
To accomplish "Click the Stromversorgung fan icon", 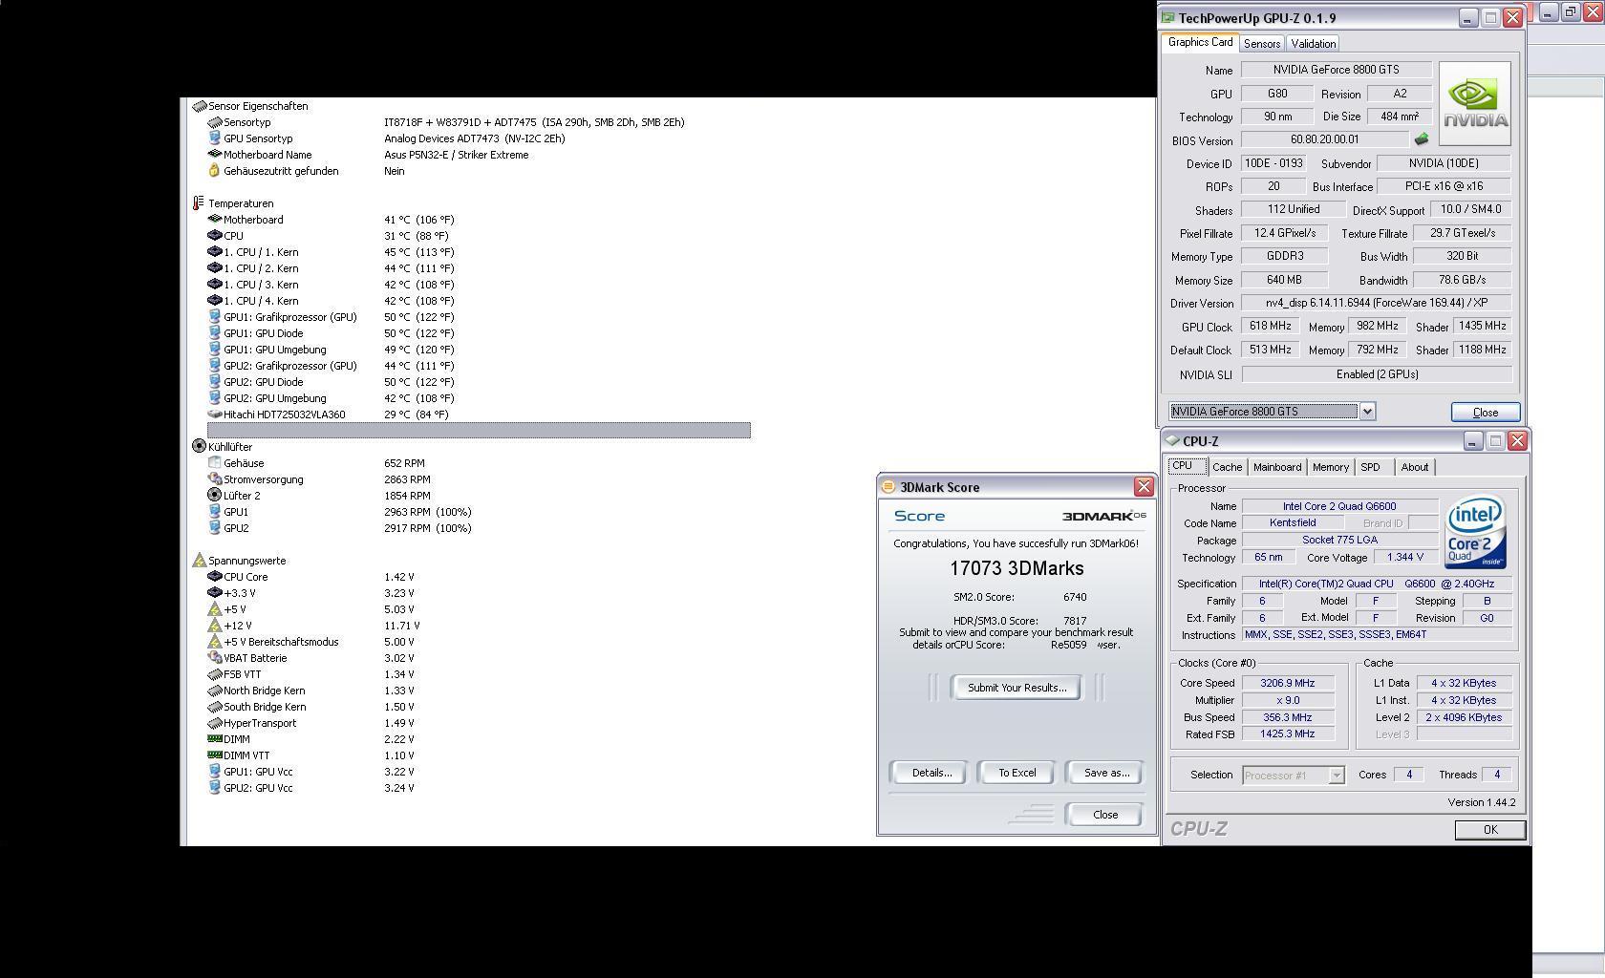I will click(x=214, y=479).
